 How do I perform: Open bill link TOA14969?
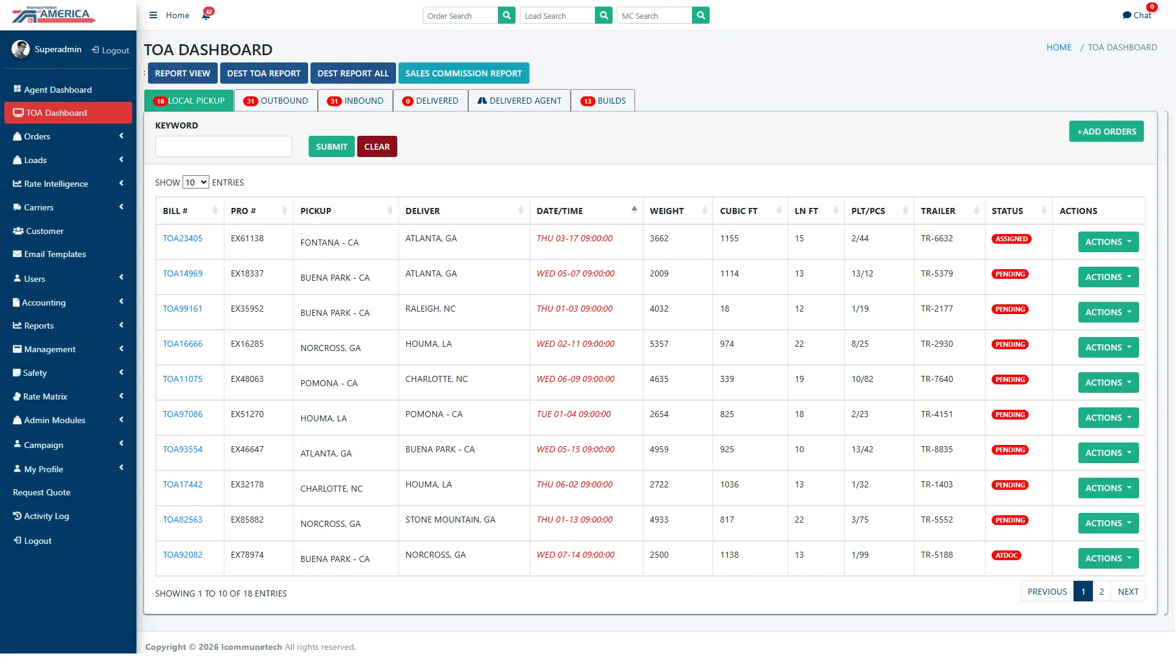tap(183, 273)
